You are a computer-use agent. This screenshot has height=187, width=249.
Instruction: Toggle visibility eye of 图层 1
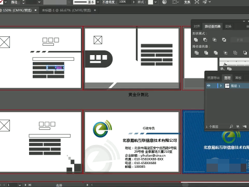[x=209, y=86]
